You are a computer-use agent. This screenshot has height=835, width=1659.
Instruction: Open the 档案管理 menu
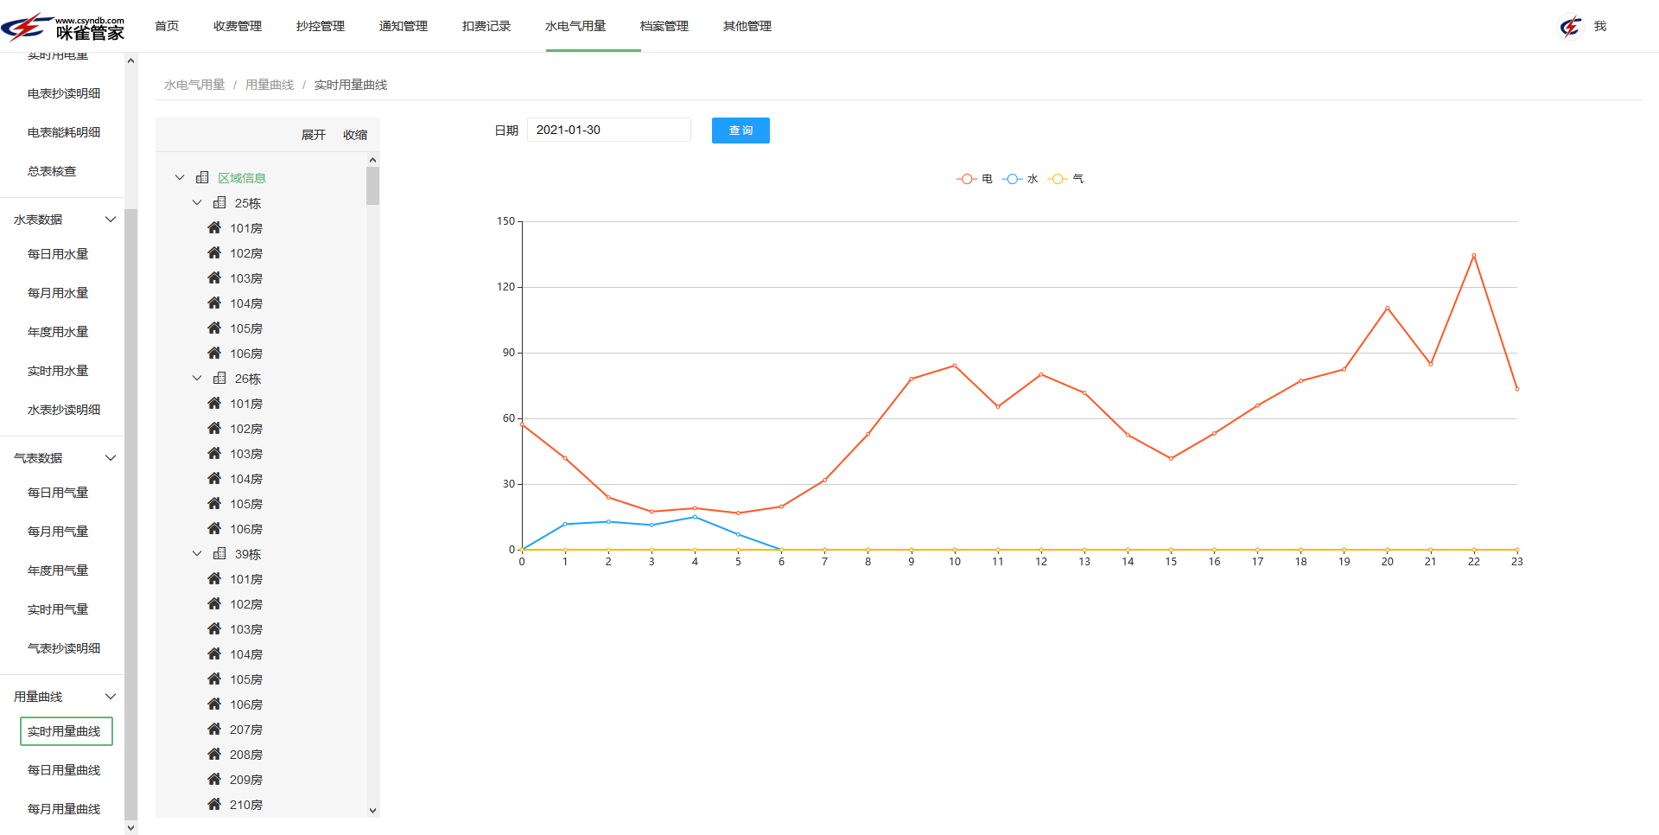click(x=663, y=26)
